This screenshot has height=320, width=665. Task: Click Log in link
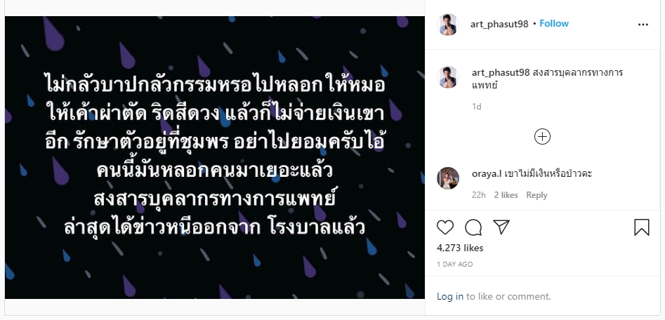coord(450,297)
